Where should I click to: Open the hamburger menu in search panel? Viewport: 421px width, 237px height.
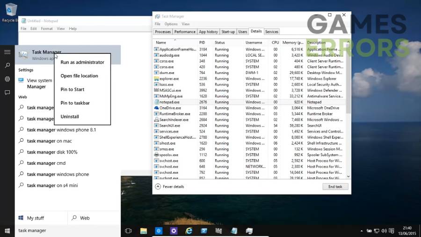(7, 52)
